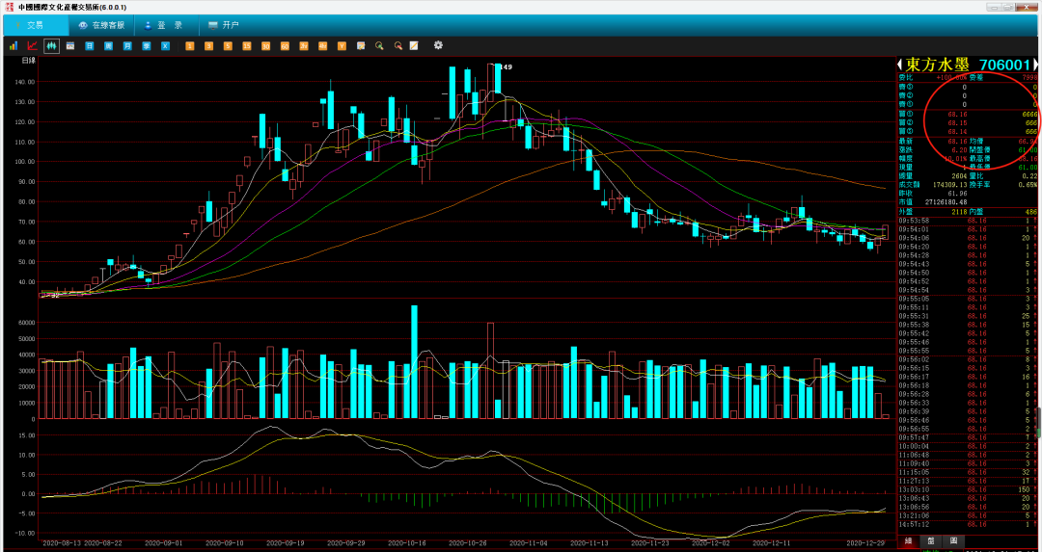
Task: Select the 30-minute period icon
Action: point(266,46)
